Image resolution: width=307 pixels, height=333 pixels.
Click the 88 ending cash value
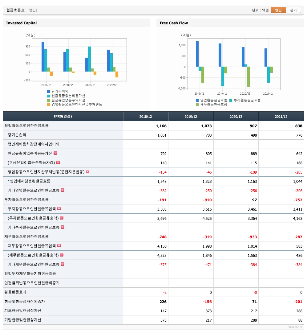coord(300,320)
